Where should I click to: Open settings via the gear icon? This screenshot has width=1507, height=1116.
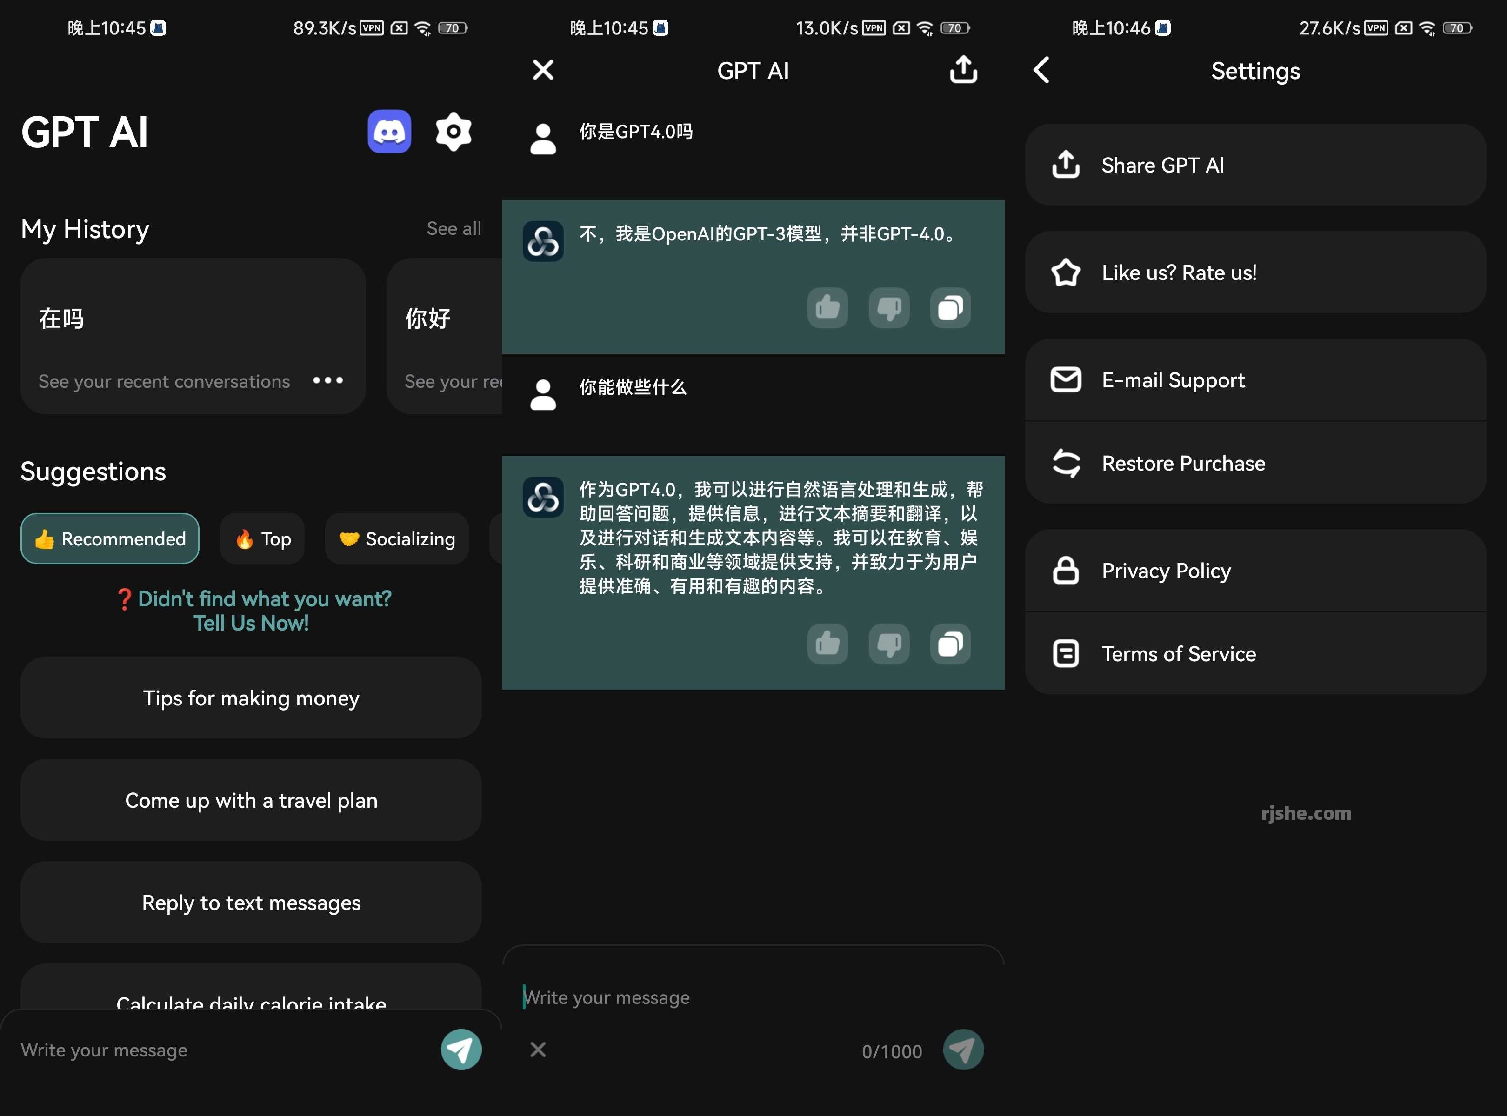coord(453,132)
